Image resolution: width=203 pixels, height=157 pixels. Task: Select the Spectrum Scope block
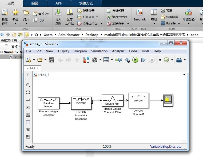(x=168, y=100)
